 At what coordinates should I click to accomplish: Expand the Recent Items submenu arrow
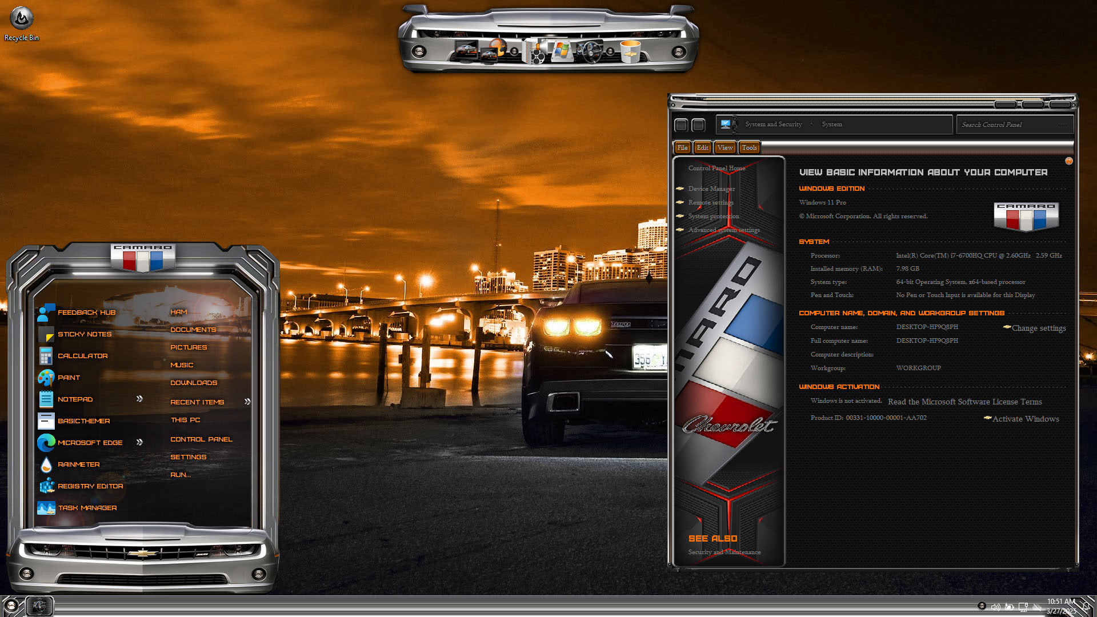pos(247,402)
